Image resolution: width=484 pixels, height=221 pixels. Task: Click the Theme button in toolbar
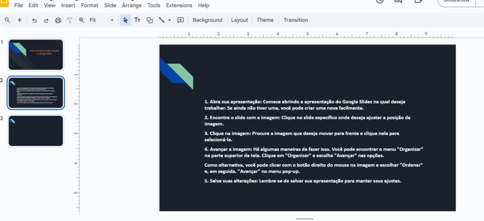pyautogui.click(x=265, y=20)
